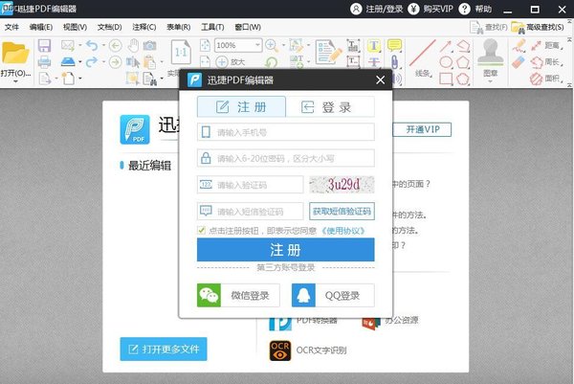Click the previous view left-arrow circle

point(116,46)
